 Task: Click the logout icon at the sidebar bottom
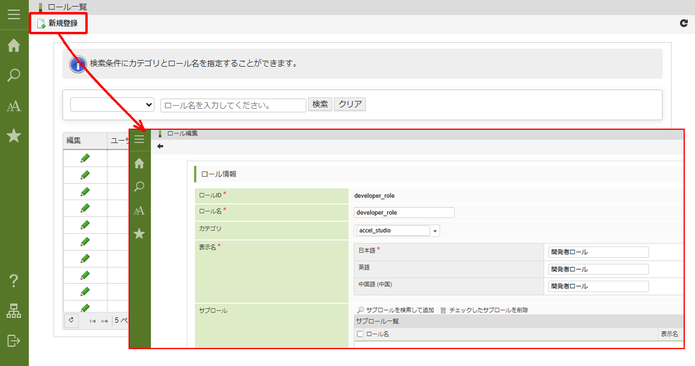[x=14, y=341]
